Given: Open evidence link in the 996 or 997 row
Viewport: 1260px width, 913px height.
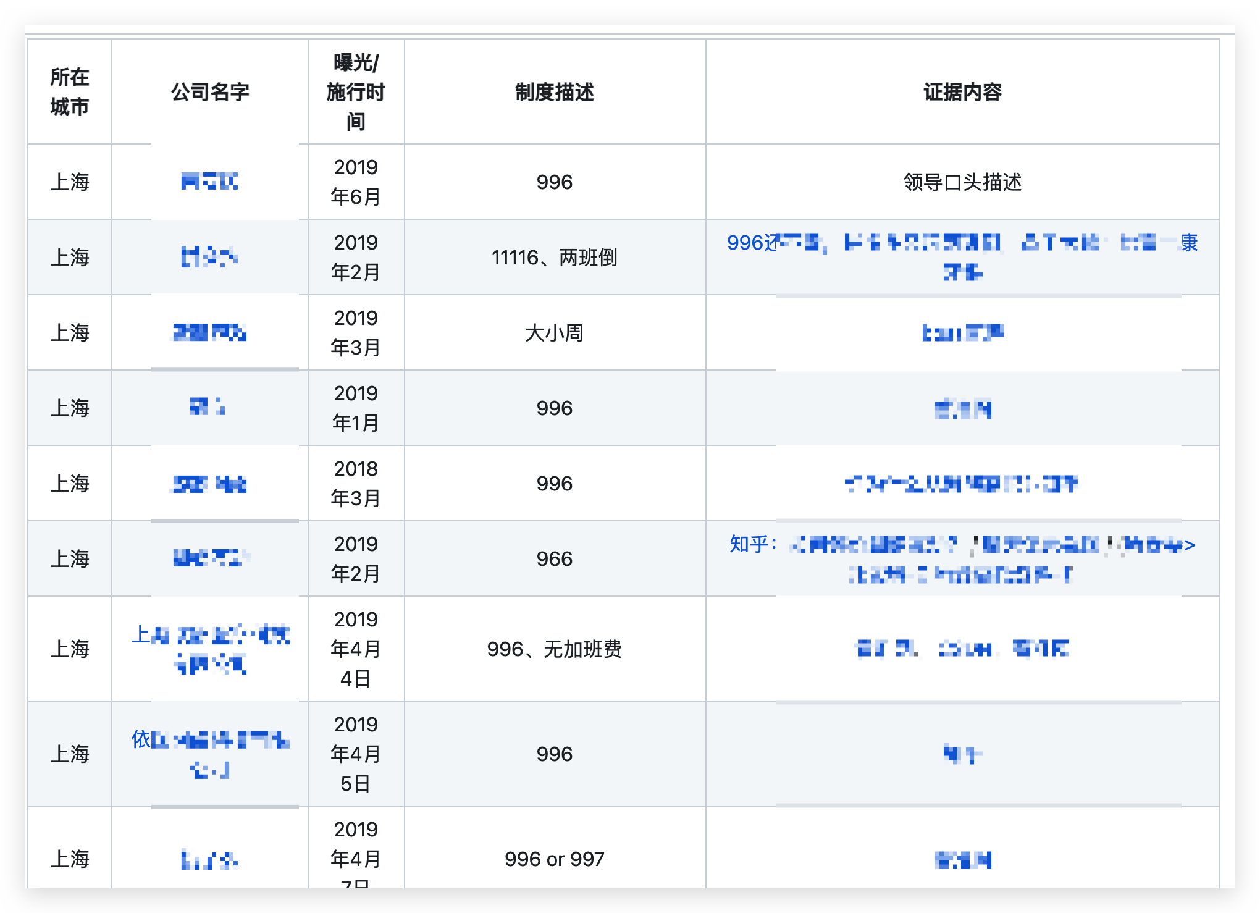Looking at the screenshot, I should (962, 859).
